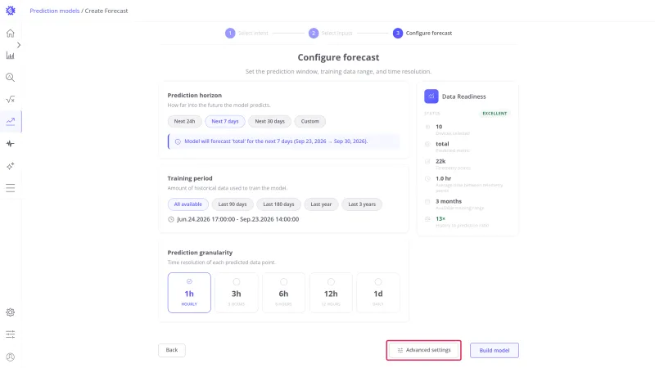Image resolution: width=655 pixels, height=368 pixels.
Task: Click the info icon in the forecast notice
Action: coord(178,141)
